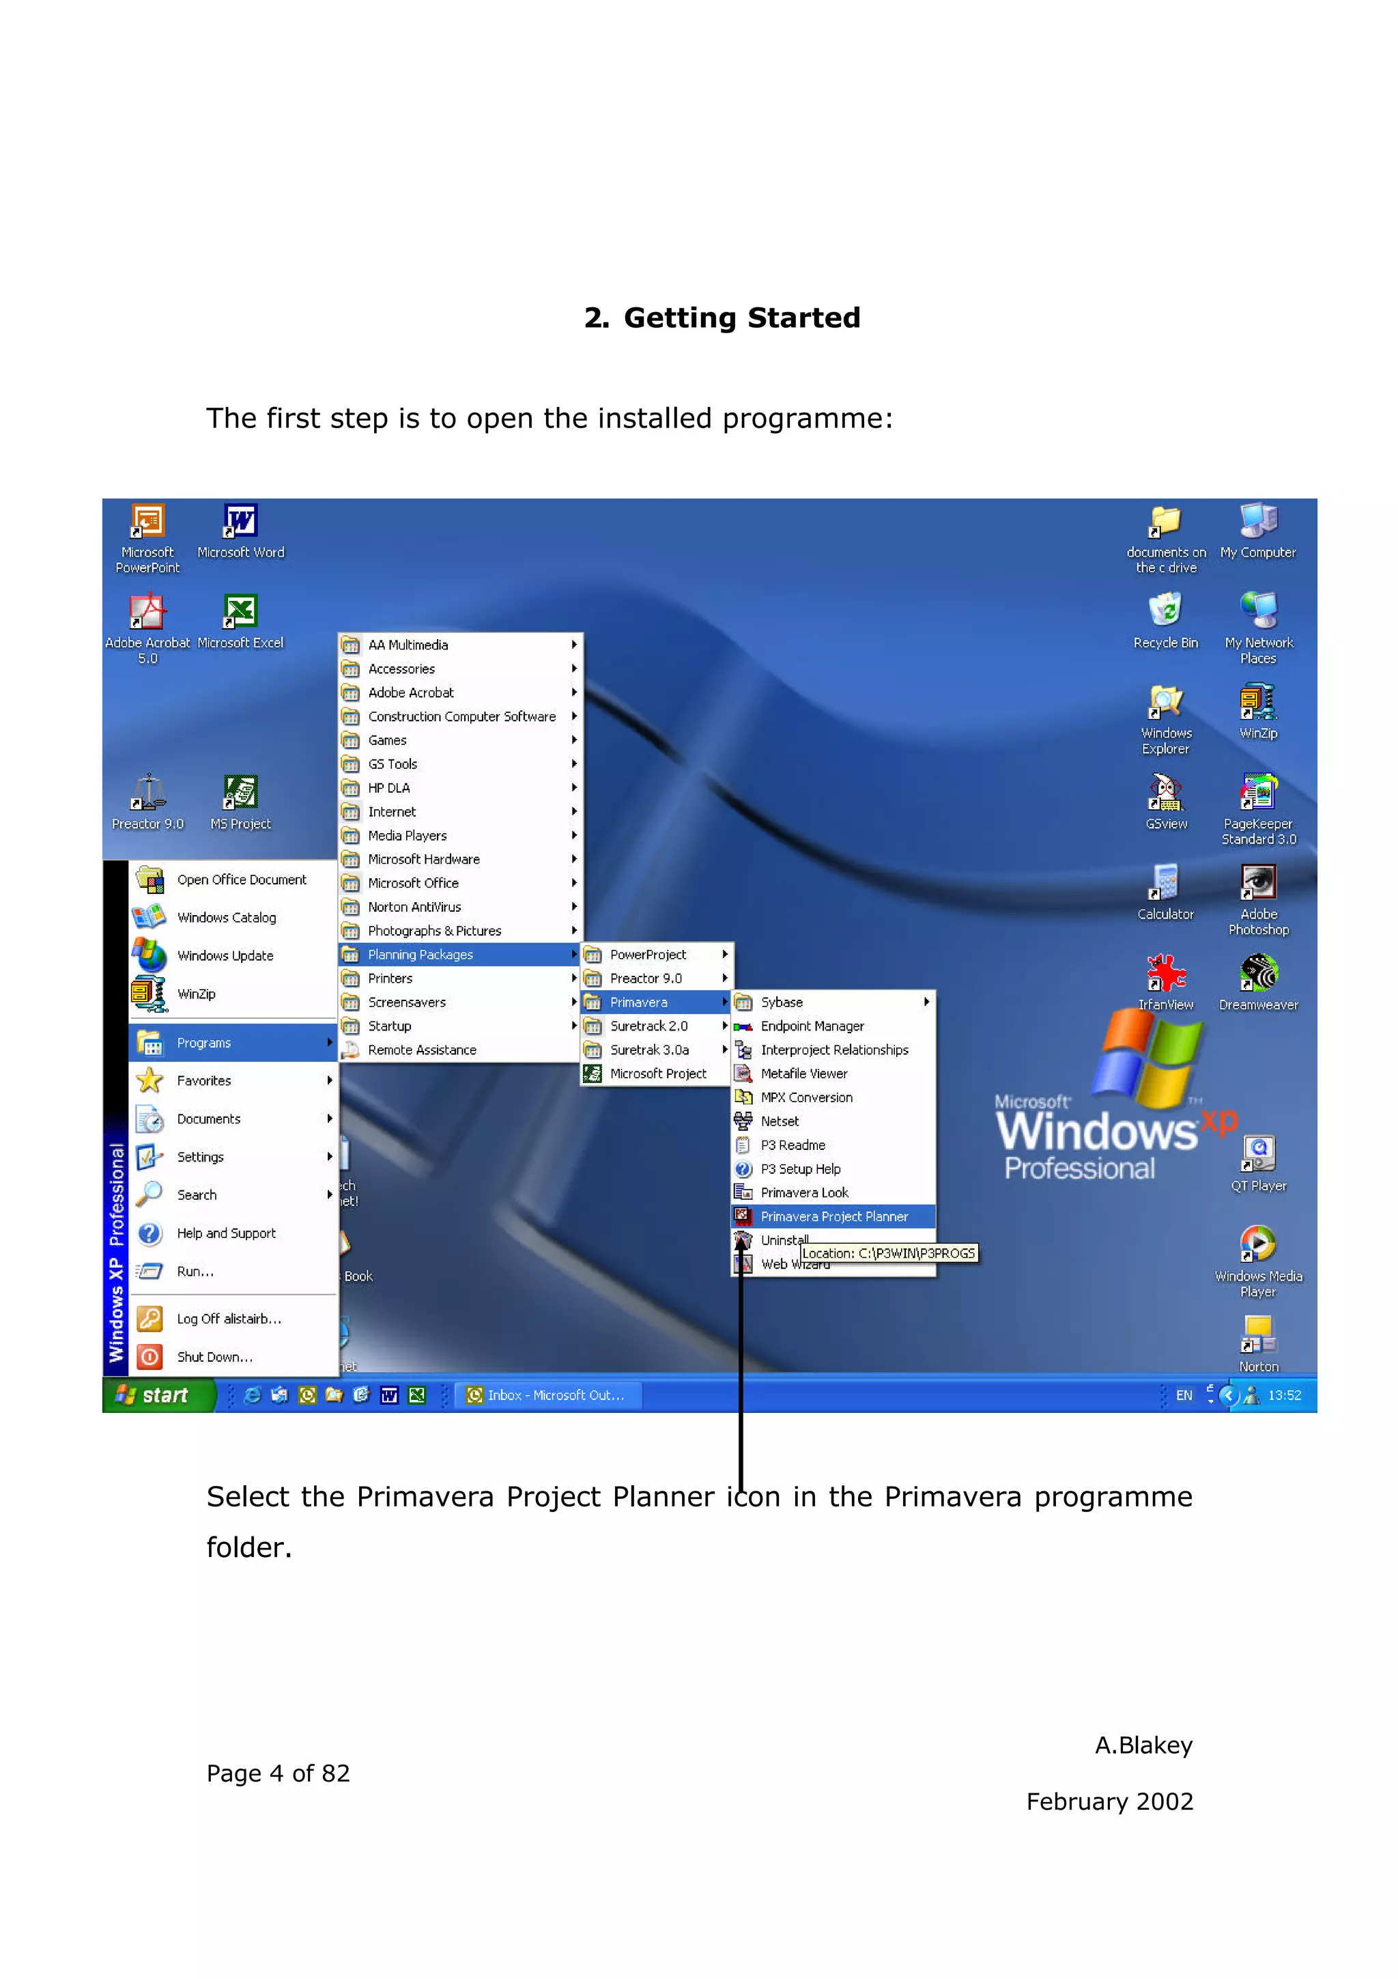Choose Primavera Look from the menu
The width and height of the screenshot is (1398, 1979).
(803, 1193)
